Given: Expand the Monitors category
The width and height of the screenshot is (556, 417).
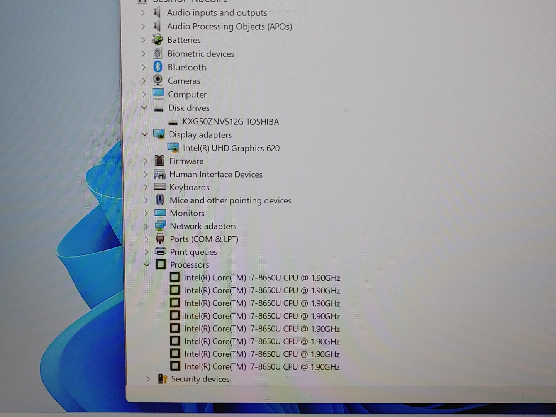Looking at the screenshot, I should pyautogui.click(x=146, y=213).
